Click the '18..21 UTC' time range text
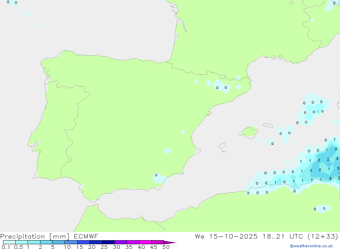Screen dimensions: 340x249 (283, 236)
